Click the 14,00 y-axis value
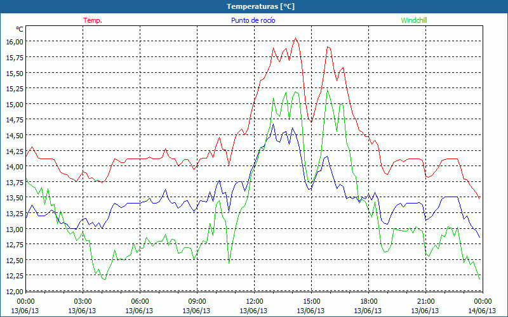This screenshot has width=508, height=317. (x=15, y=167)
